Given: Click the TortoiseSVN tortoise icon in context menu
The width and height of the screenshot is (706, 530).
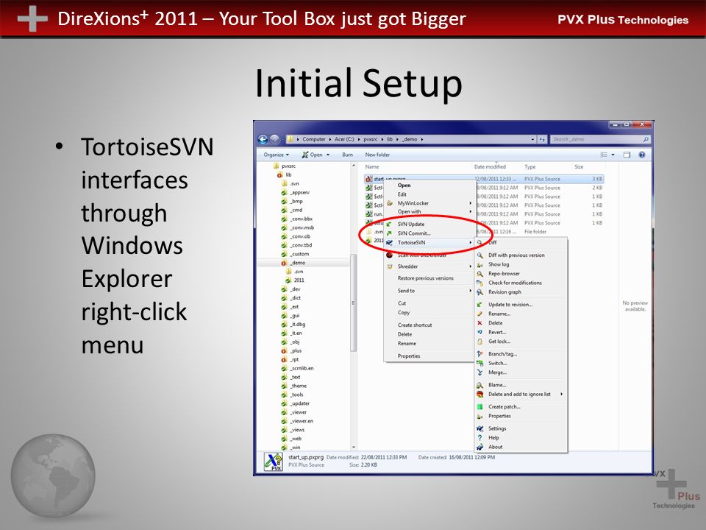Looking at the screenshot, I should pyautogui.click(x=390, y=242).
